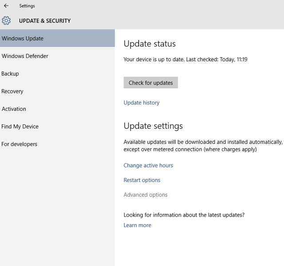Click the settings gear icon
284x266 pixels.
6,21
